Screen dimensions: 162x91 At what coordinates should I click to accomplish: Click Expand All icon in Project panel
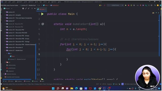tap(26, 8)
